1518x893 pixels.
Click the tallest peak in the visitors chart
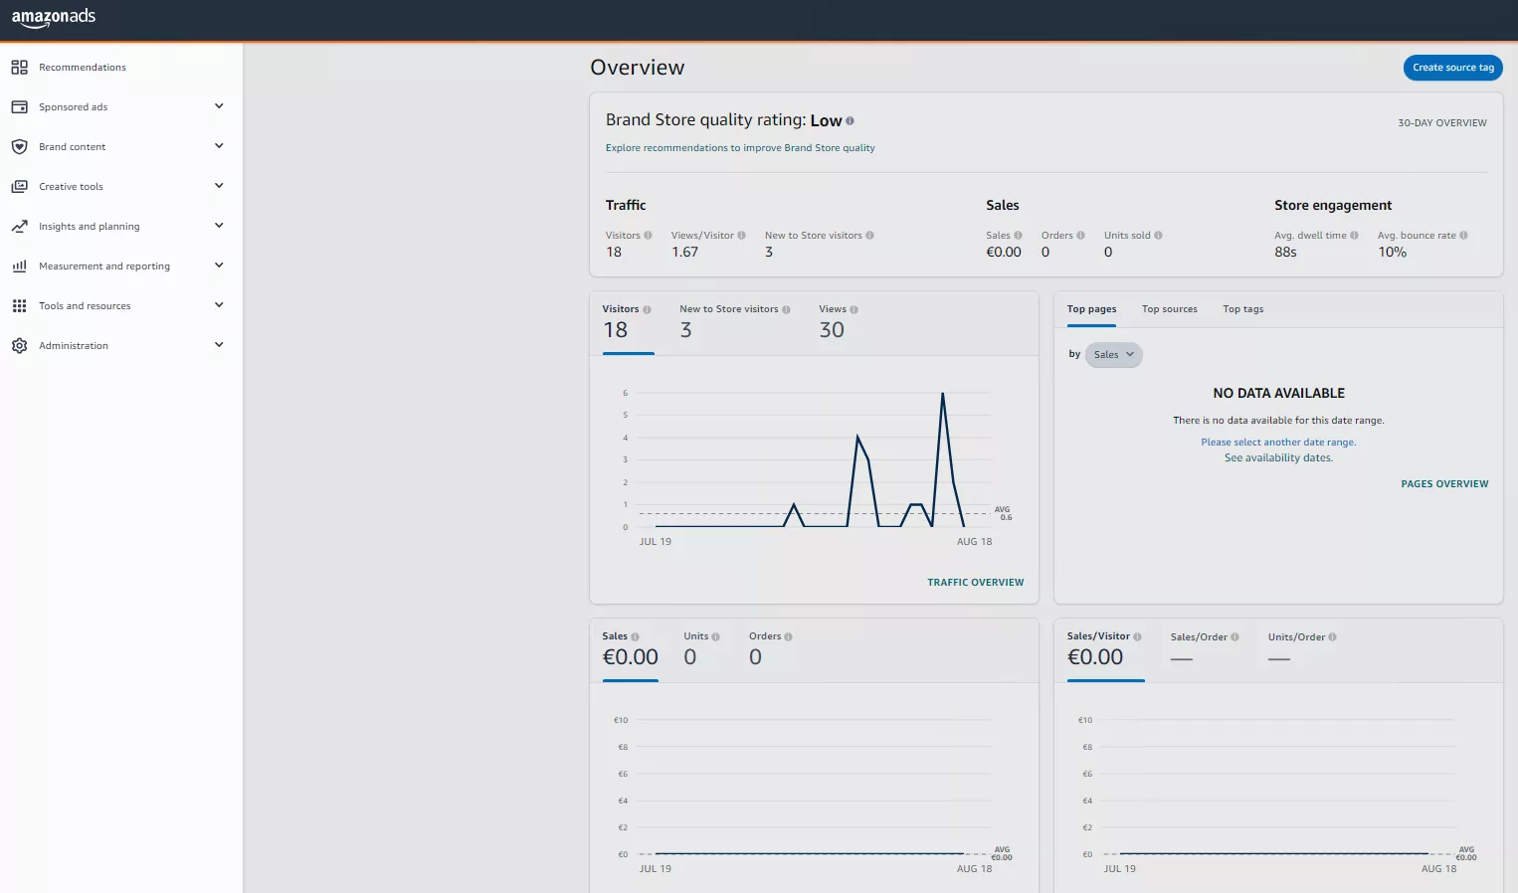[x=942, y=395]
